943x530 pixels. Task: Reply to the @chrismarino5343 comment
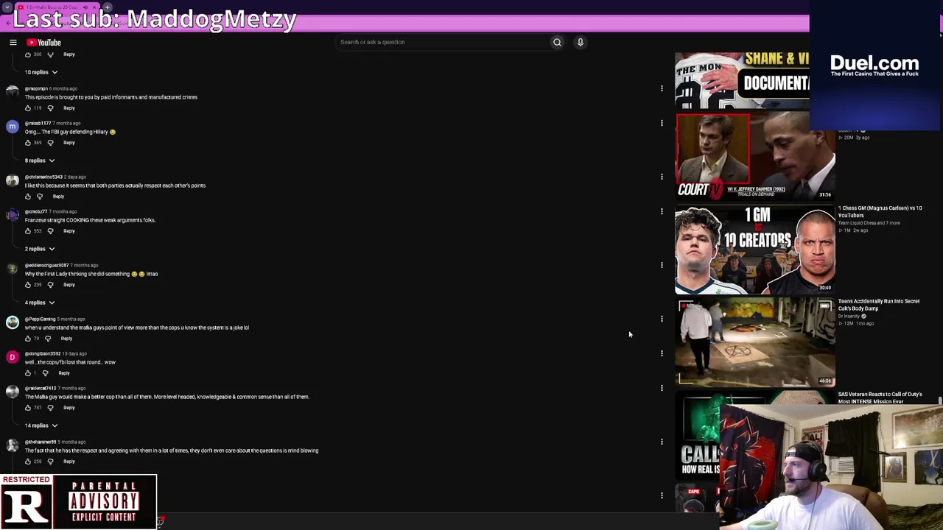[58, 197]
